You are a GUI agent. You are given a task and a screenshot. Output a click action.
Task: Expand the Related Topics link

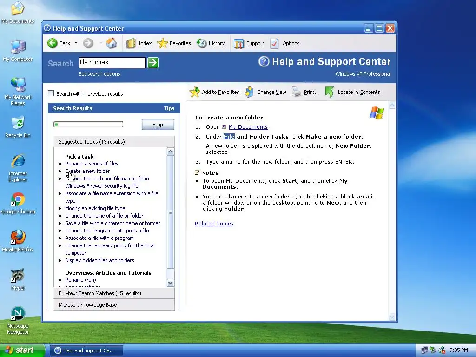pos(214,224)
